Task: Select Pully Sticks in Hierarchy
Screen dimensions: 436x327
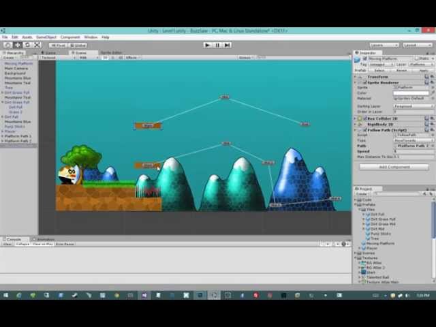Action: (15, 127)
